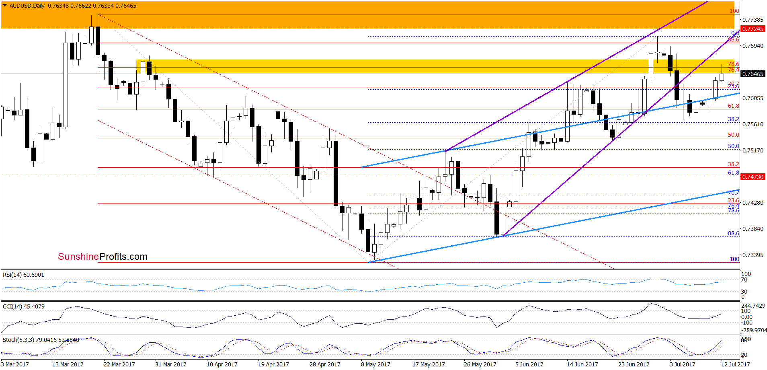
Task: Click the 0.76940 price axis value
Action: 753,46
